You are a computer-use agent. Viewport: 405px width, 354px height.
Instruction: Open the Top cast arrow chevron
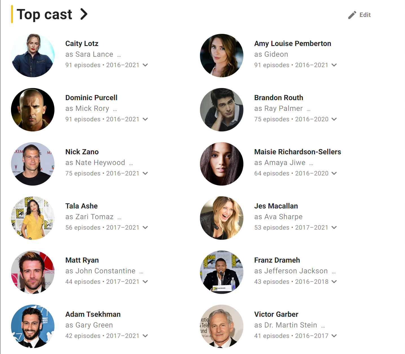point(84,14)
